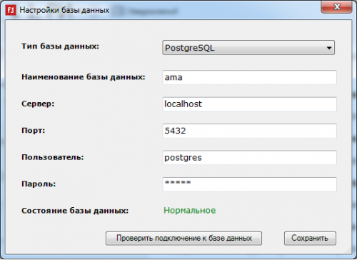Click the Сохранить button
Screen dimensions: 357x260
coord(310,238)
